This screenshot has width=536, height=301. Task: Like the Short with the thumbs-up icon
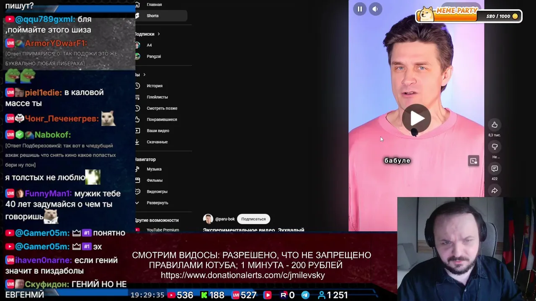(x=495, y=125)
